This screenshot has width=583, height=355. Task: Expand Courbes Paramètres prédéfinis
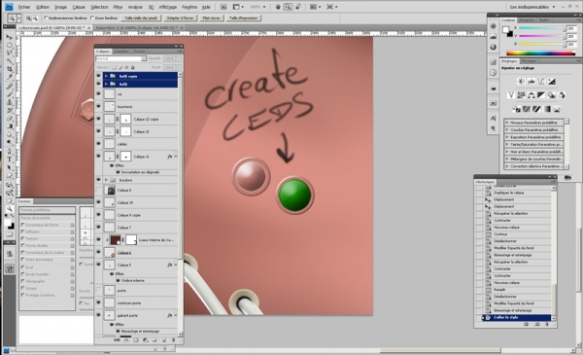pos(507,130)
